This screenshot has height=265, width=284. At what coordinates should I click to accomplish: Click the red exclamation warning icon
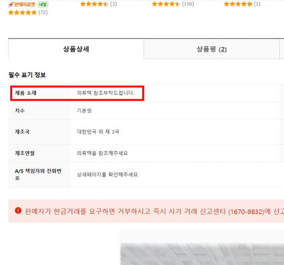[x=18, y=210]
